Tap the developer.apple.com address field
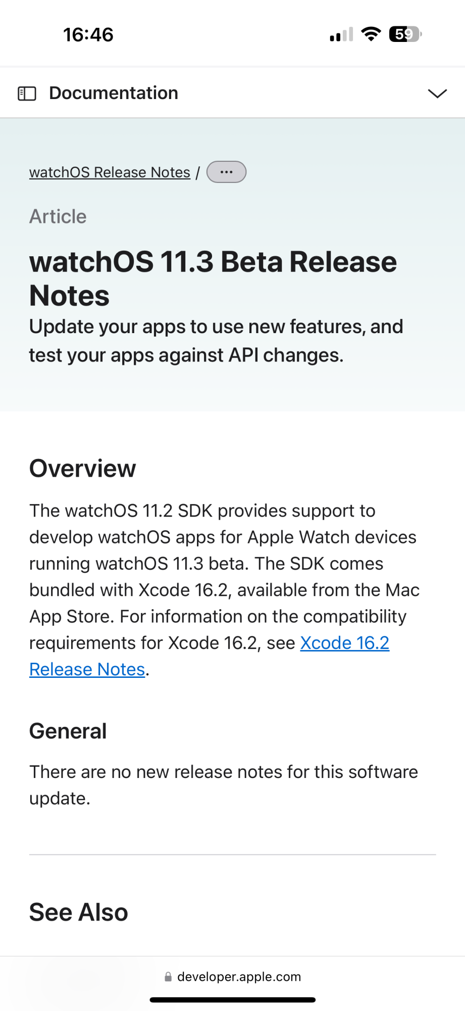This screenshot has width=465, height=1011. 239,977
